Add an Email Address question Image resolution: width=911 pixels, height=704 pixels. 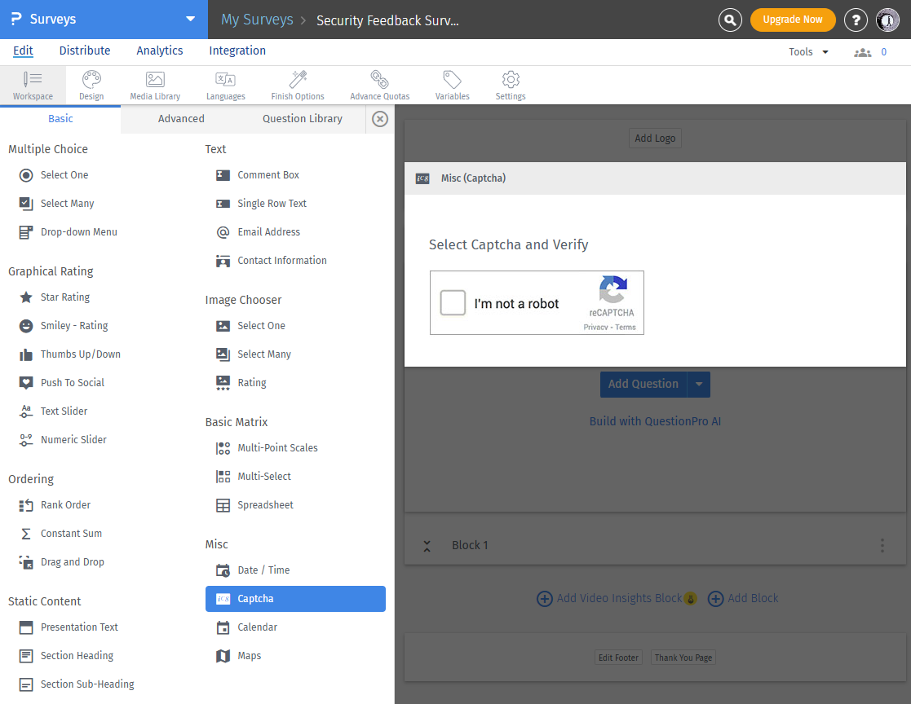coord(258,232)
